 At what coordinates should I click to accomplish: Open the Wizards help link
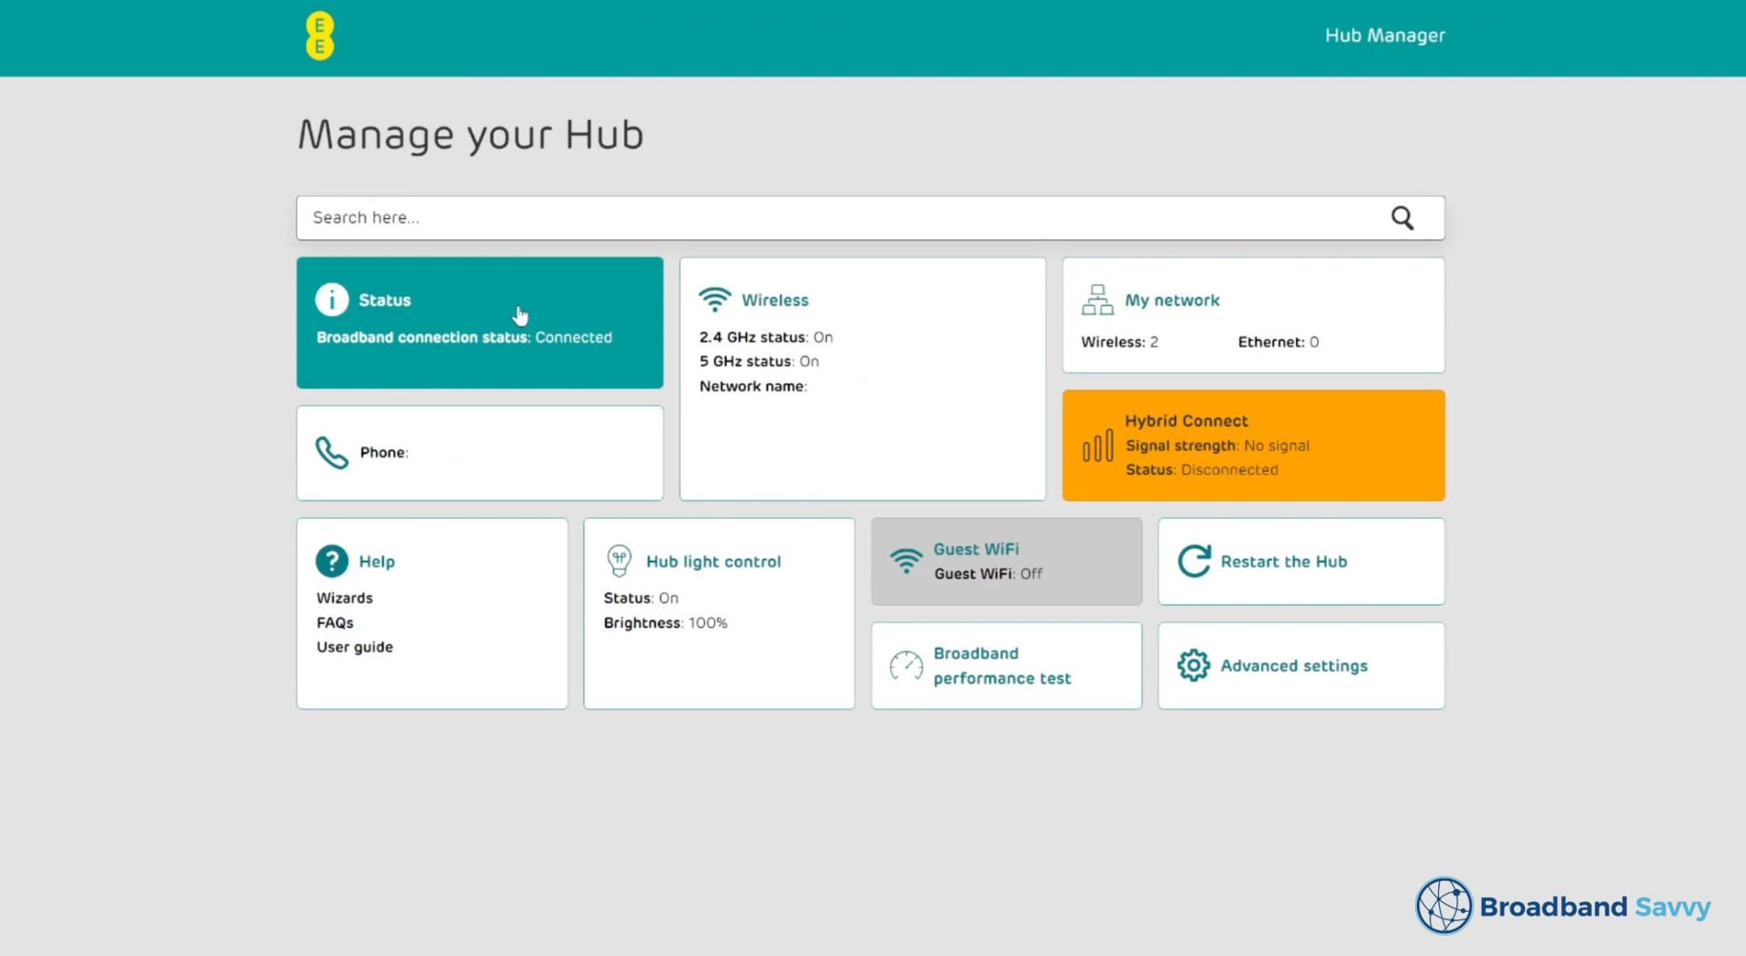[344, 598]
